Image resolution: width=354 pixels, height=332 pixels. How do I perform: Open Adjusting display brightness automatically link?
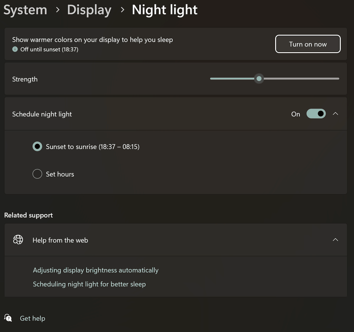(x=96, y=270)
